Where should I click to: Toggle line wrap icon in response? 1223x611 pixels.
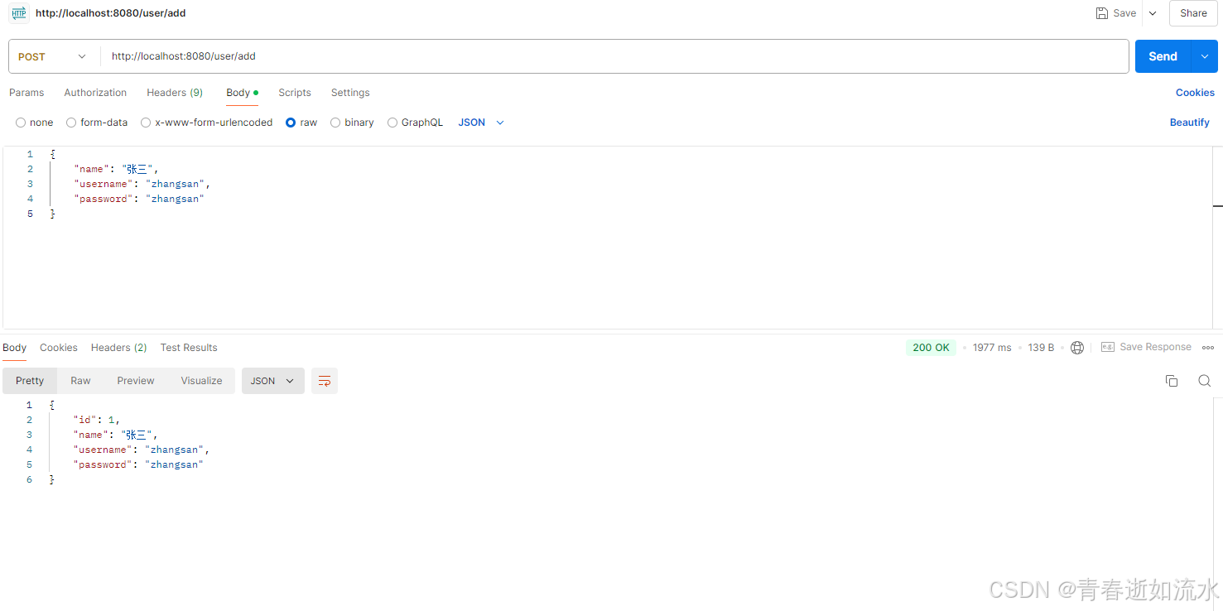[325, 381]
